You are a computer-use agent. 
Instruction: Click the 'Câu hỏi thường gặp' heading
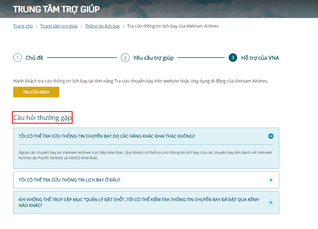(42, 118)
